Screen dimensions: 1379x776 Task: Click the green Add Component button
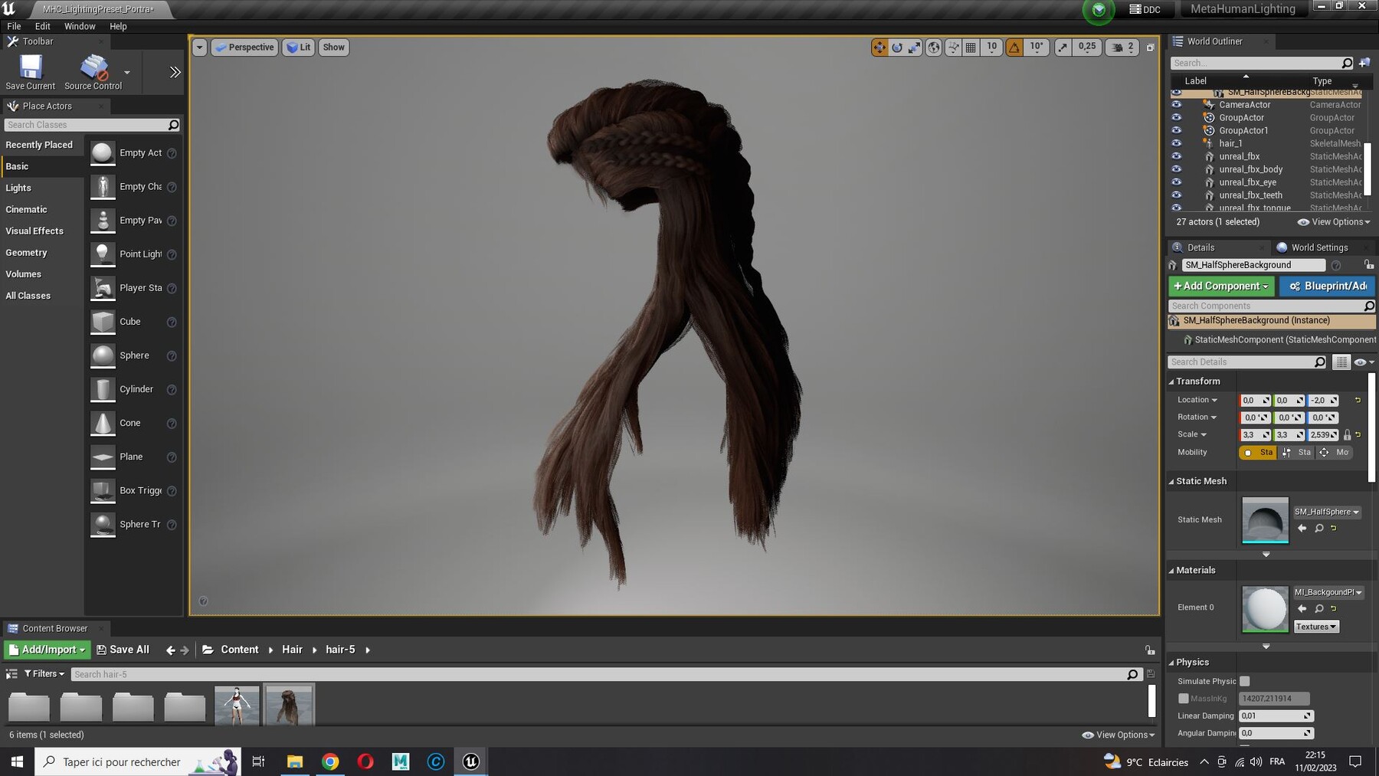(1221, 286)
